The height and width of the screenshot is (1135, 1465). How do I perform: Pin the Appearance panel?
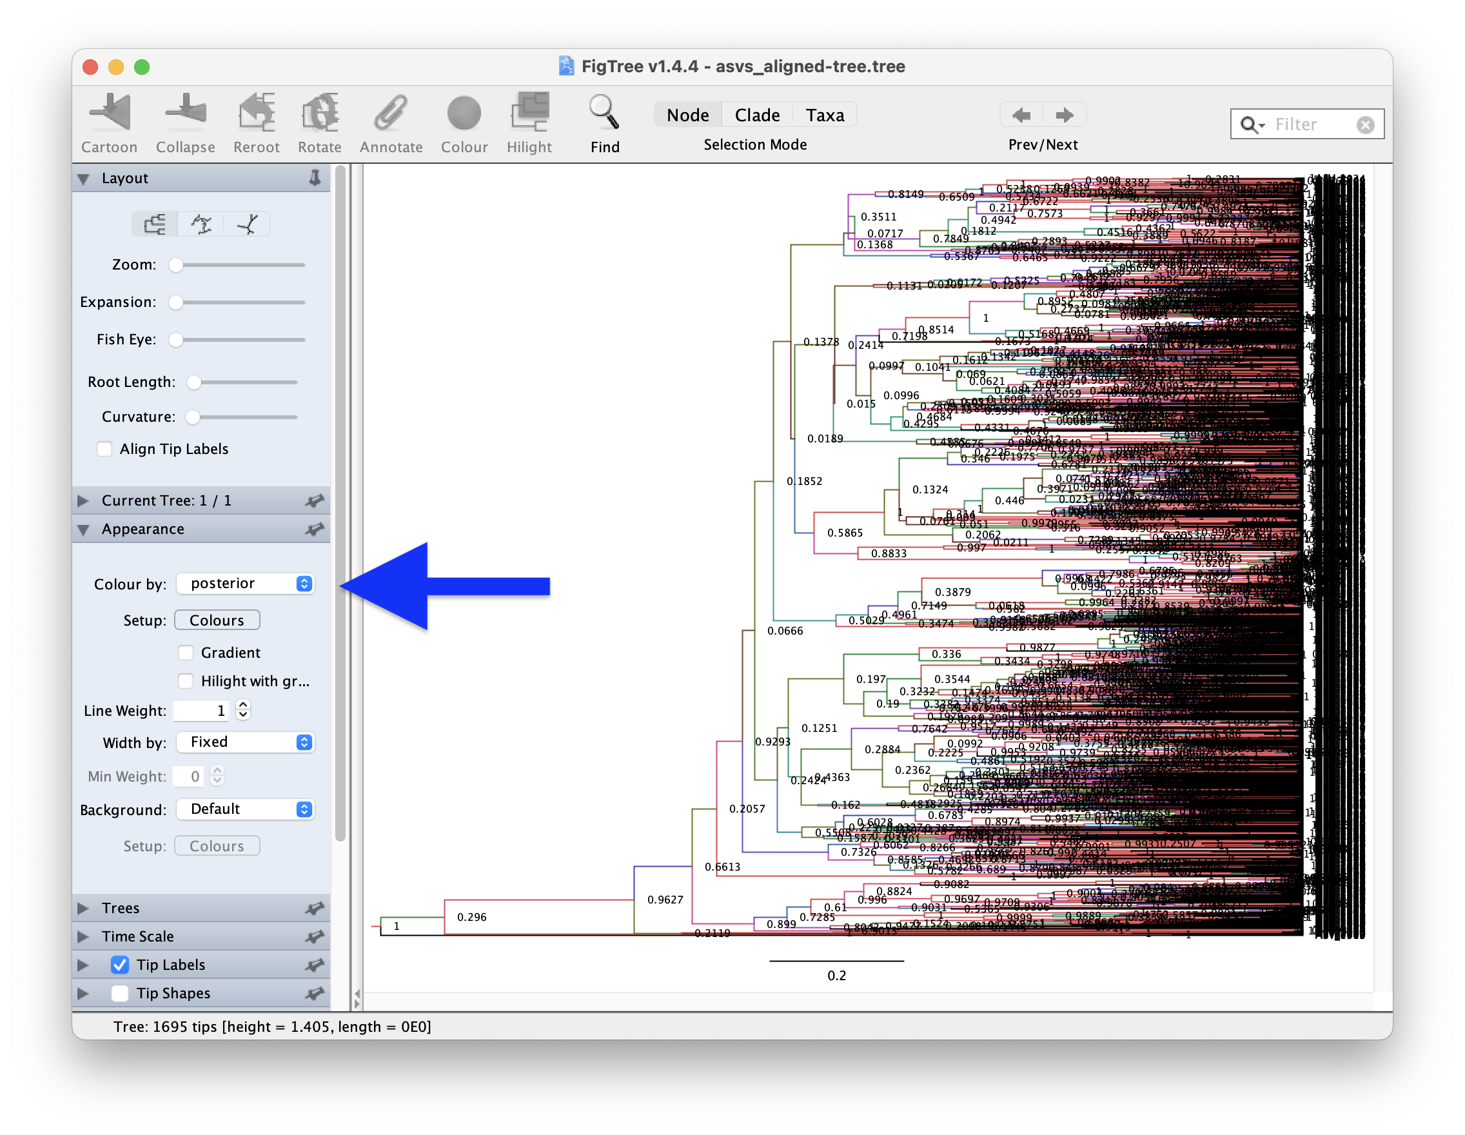[x=315, y=529]
